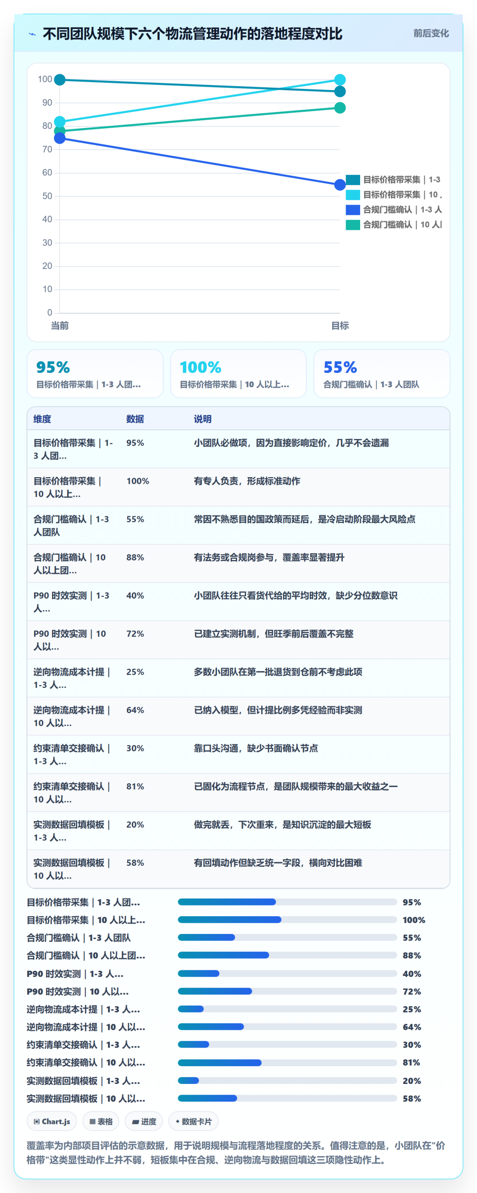477x1193 pixels.
Task: Click the 当前 x-axis label
Action: point(60,326)
